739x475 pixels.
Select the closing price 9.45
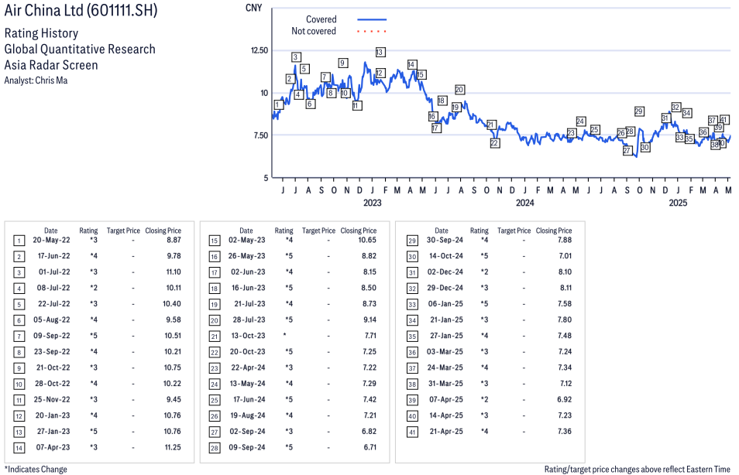(174, 400)
